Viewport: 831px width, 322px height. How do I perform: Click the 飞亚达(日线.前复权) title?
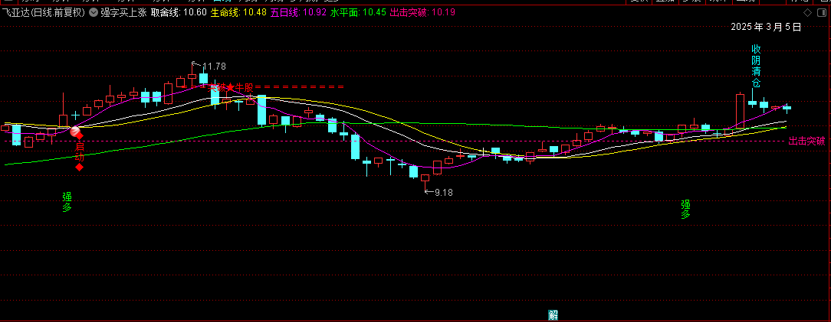(44, 13)
